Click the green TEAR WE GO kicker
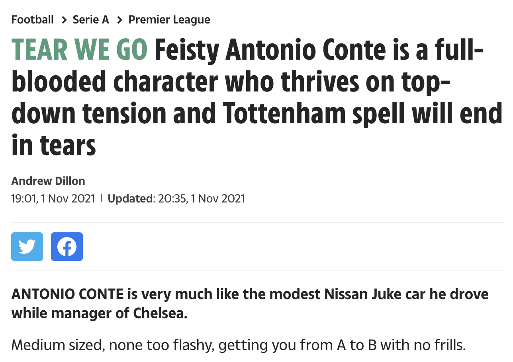 coord(80,49)
